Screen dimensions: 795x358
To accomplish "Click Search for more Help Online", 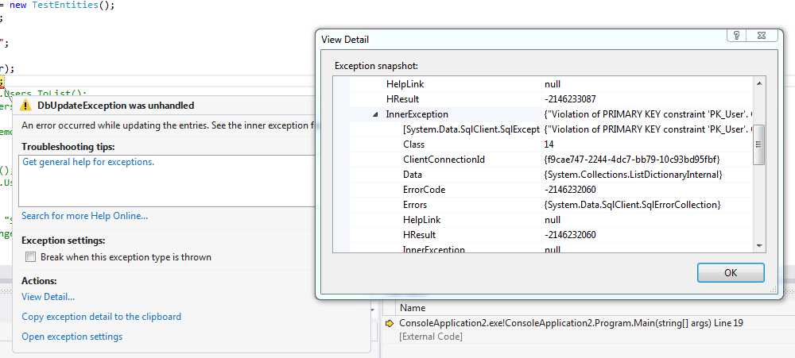I will 84,216.
